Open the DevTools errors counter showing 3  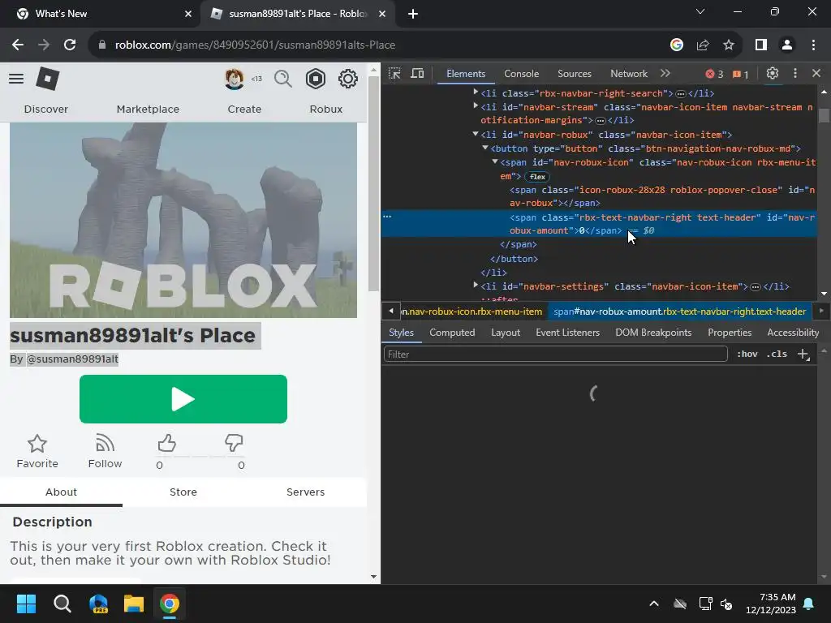point(714,74)
